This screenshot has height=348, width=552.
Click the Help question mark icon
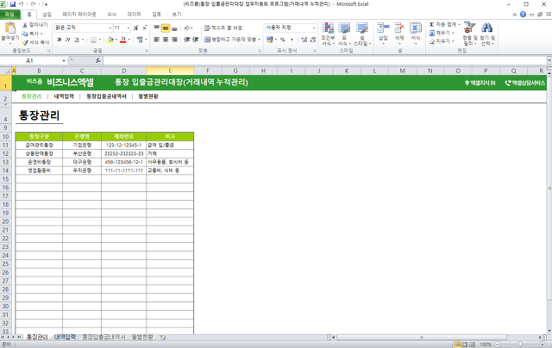[x=523, y=15]
